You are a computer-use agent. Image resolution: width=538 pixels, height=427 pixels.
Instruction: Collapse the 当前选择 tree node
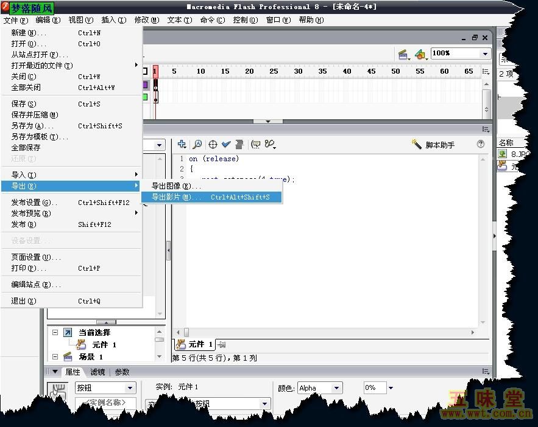click(55, 333)
